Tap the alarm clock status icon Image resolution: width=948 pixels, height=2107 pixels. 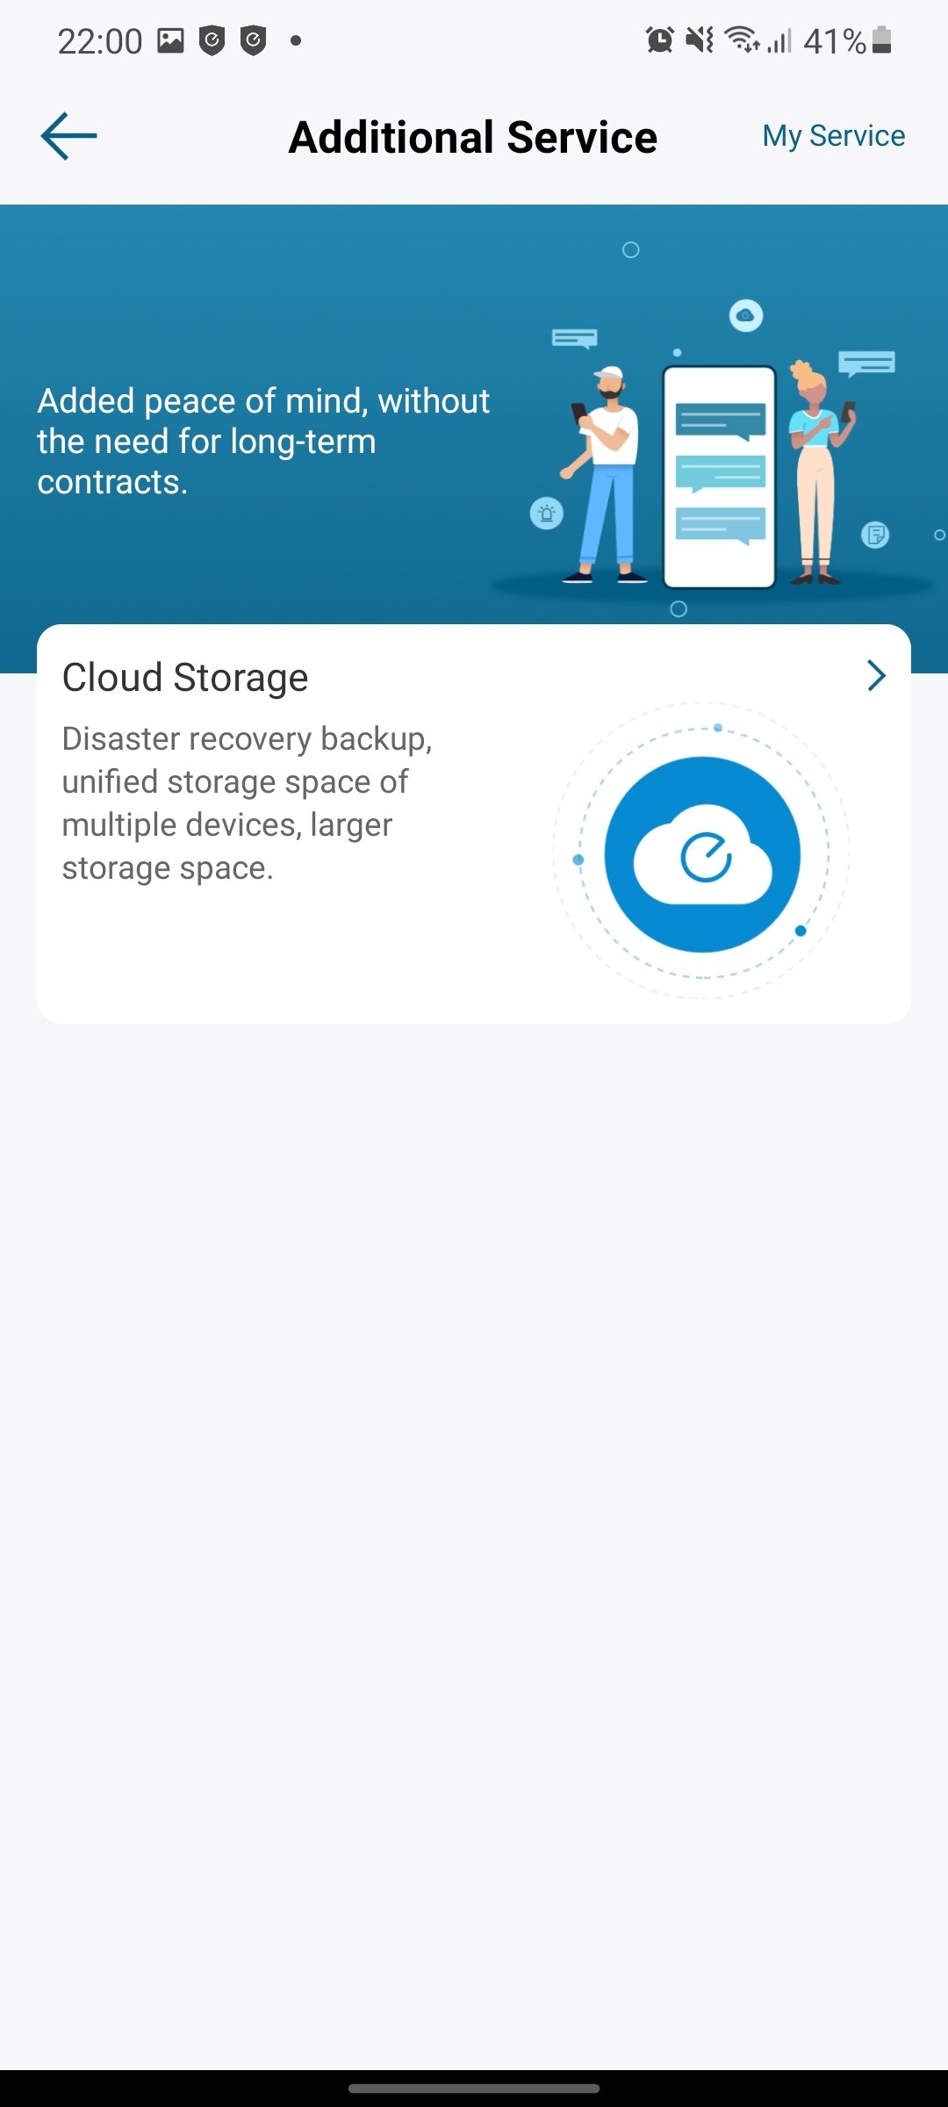click(x=660, y=40)
